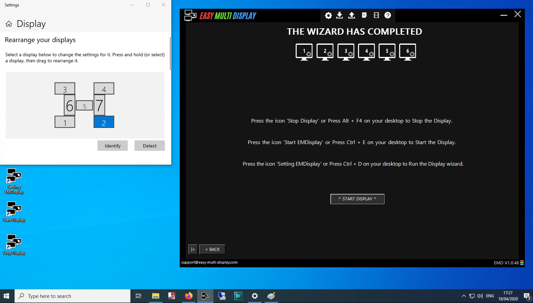Select wizard monitor 2 settings icon

[325, 52]
